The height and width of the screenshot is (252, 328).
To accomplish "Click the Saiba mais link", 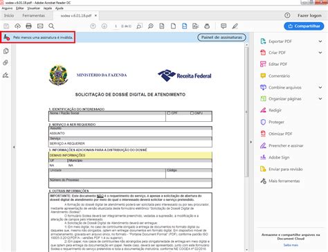I will (291, 245).
